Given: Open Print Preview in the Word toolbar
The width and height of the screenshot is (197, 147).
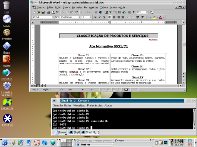Looking at the screenshot, I should (53, 12).
